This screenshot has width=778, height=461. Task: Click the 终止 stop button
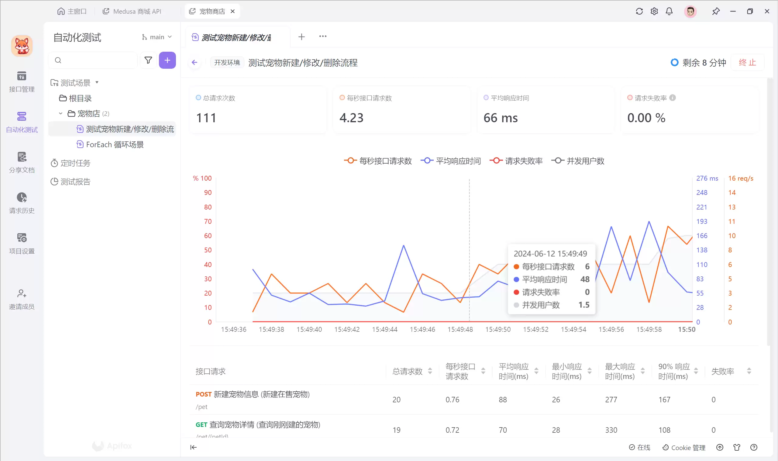747,62
